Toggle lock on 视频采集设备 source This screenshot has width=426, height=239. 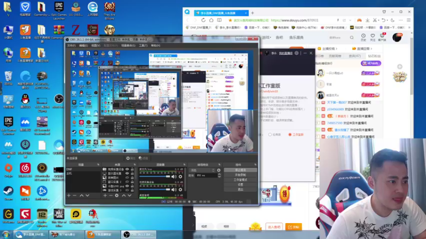tap(132, 169)
